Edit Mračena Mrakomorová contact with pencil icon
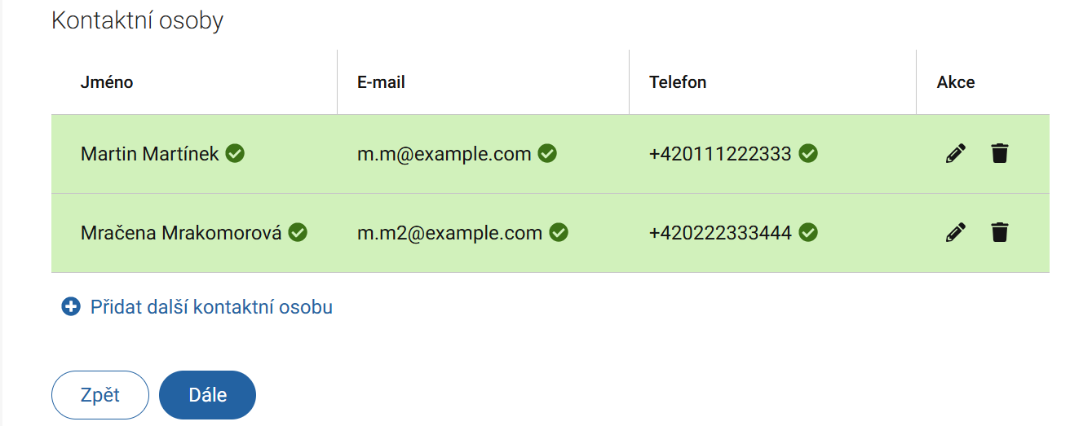The height and width of the screenshot is (426, 1092). [x=955, y=233]
